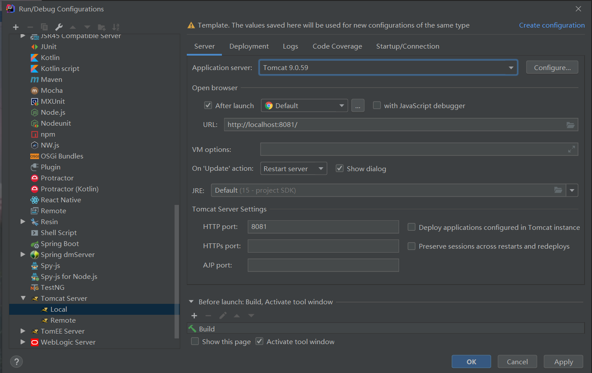Click the edit pencil icon under Before launch

223,316
